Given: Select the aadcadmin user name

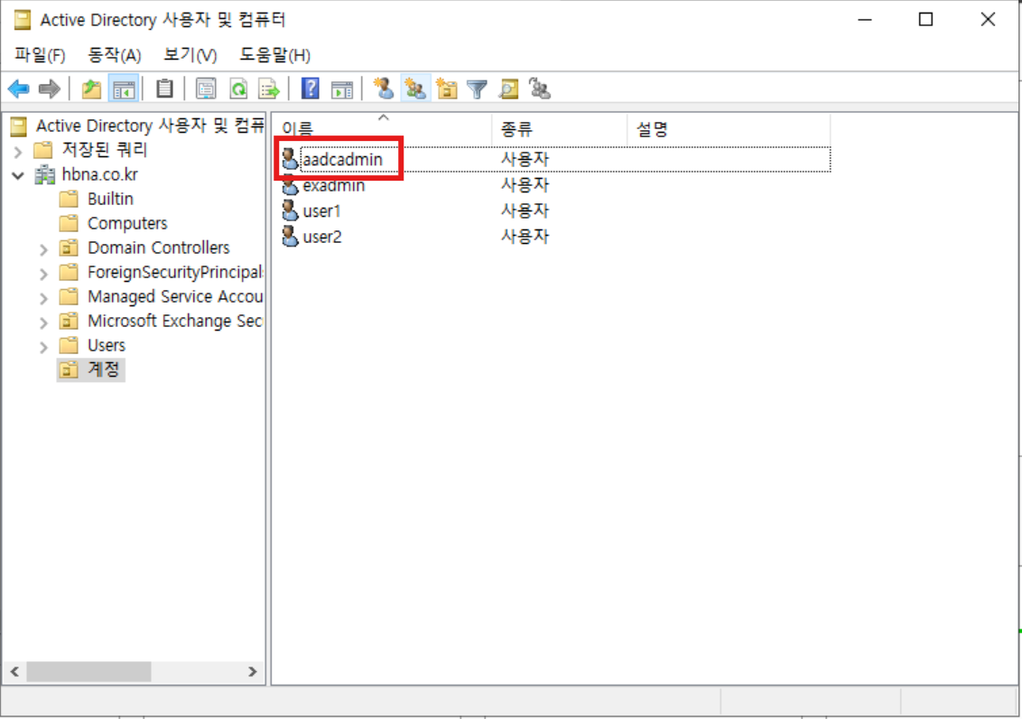Looking at the screenshot, I should tap(342, 159).
